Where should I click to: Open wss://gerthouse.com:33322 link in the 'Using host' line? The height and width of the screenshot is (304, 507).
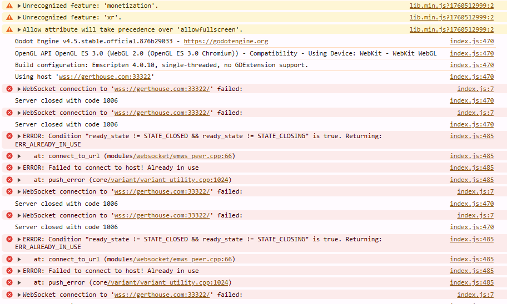(x=105, y=77)
